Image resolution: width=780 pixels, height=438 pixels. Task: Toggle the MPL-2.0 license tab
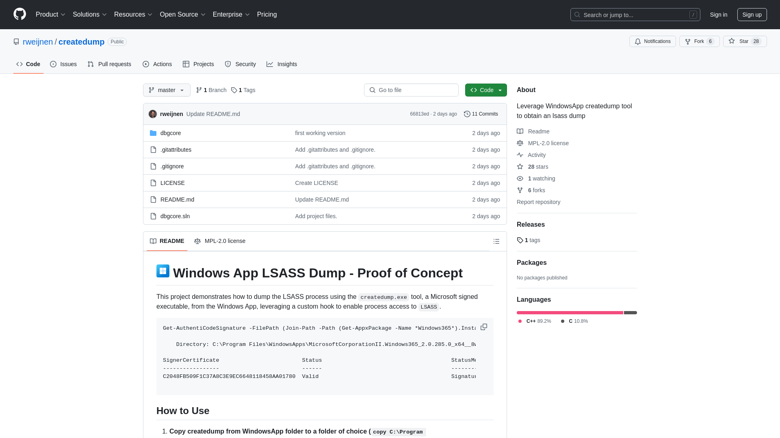[x=220, y=240]
